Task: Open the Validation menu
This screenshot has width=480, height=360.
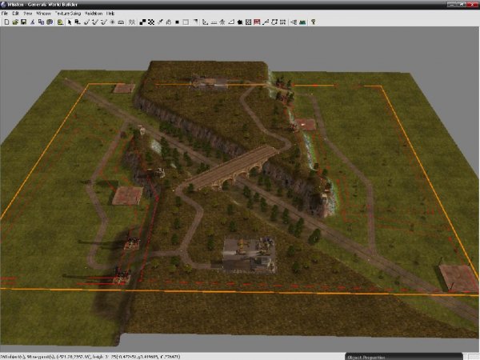Action: pos(94,14)
